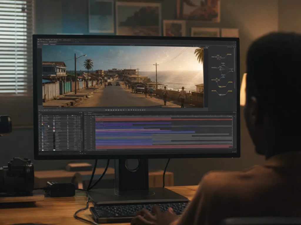Image resolution: width=301 pixels, height=225 pixels.
Task: Click the first transport icon below the viewer
Action: click(x=106, y=110)
